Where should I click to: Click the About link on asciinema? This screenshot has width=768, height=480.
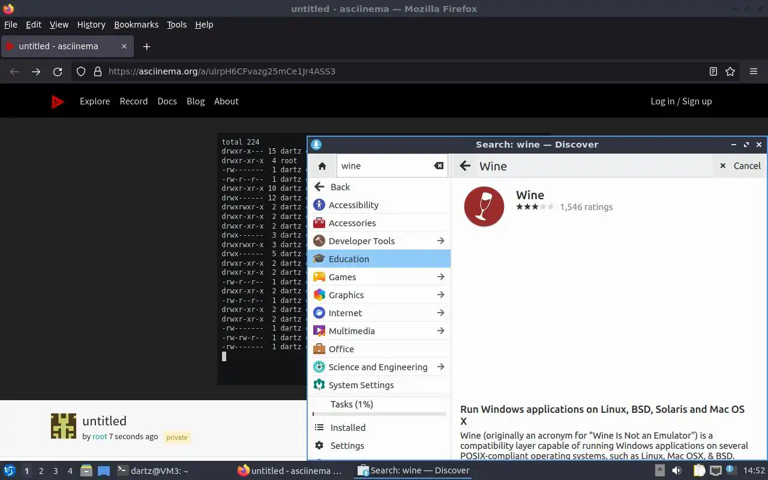(226, 101)
